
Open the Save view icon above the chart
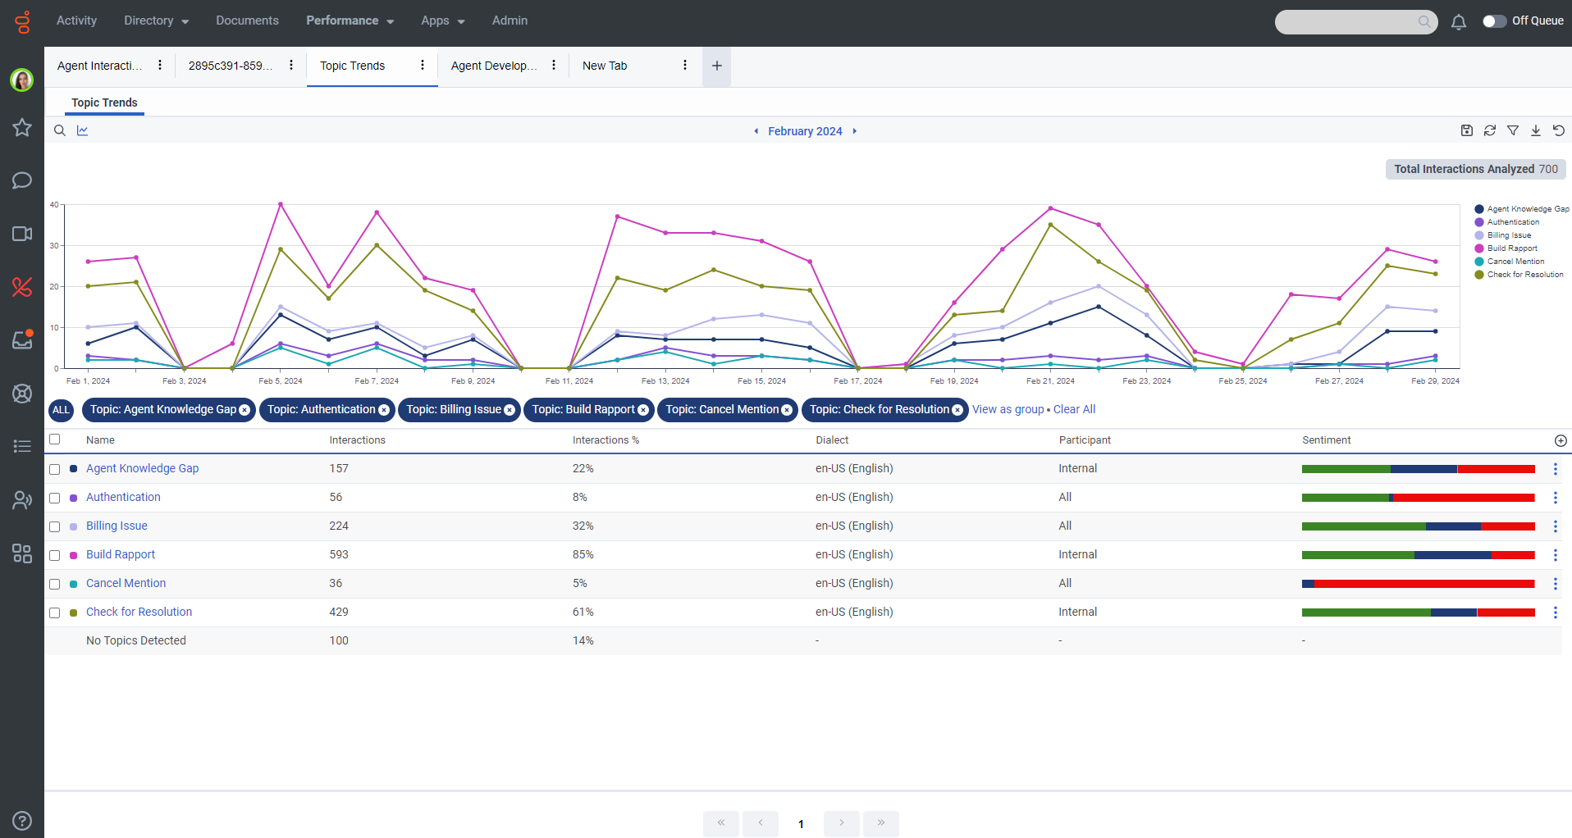point(1466,130)
